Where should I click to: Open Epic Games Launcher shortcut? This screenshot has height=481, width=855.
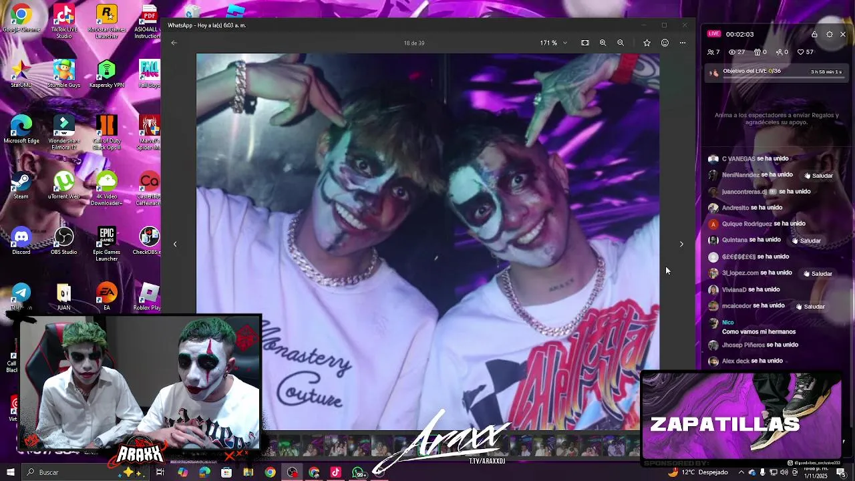[106, 244]
